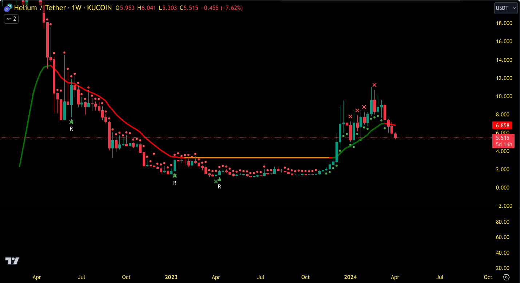Click the 60.00 lower pane scale label

coord(503,237)
